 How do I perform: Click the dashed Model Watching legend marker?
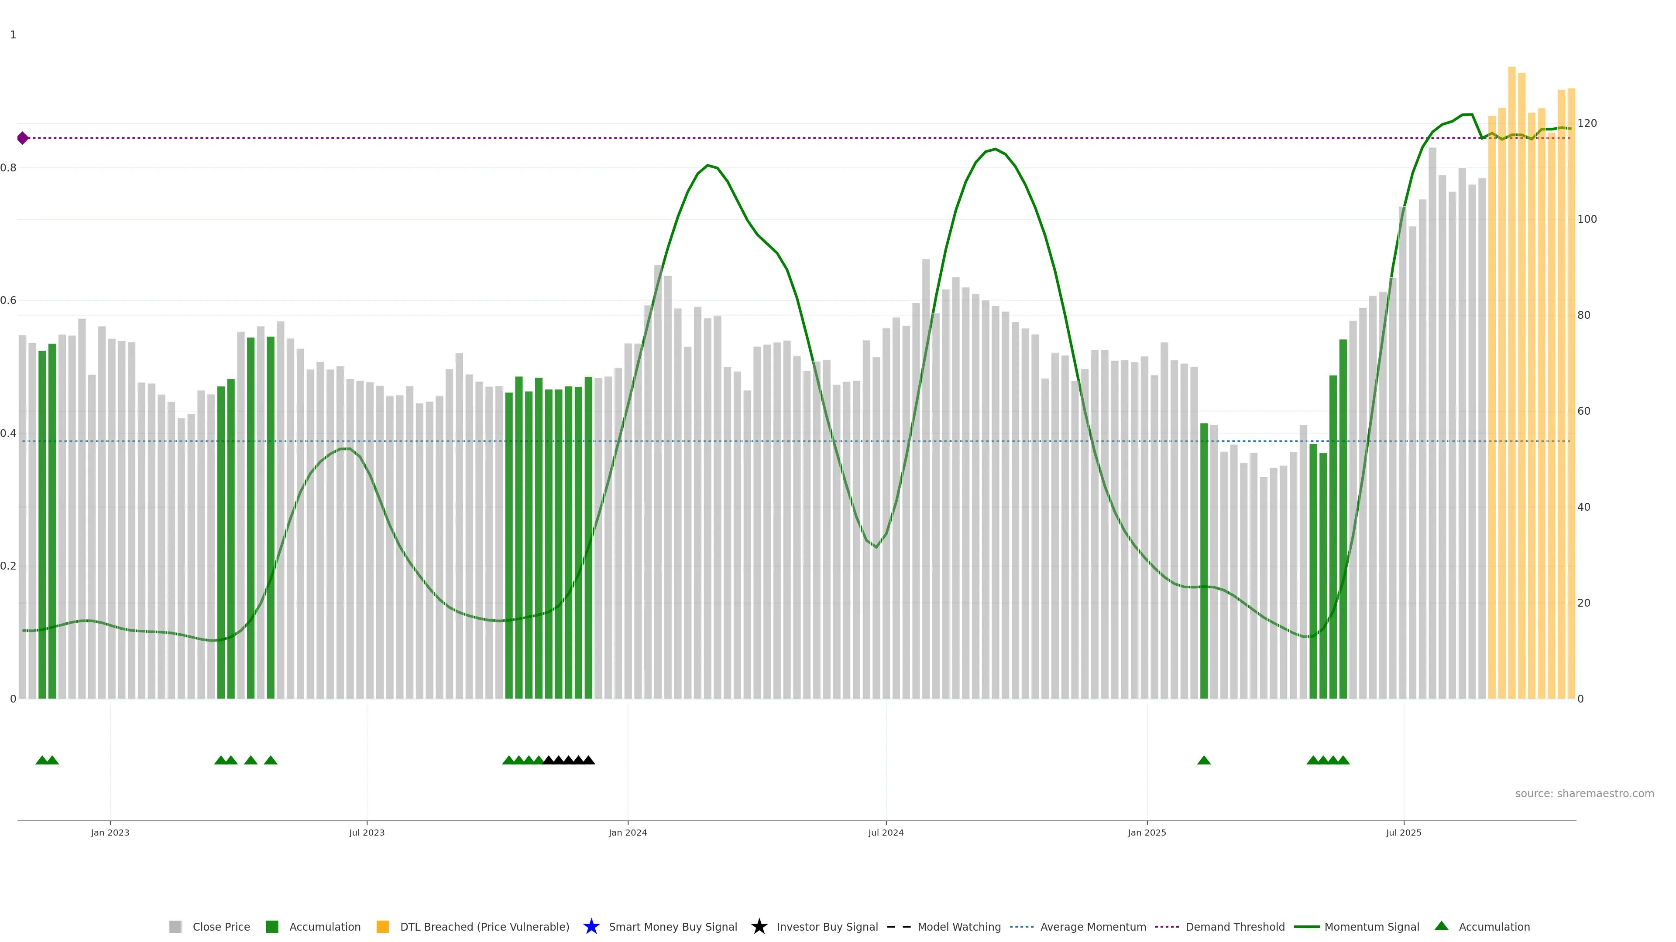899,926
